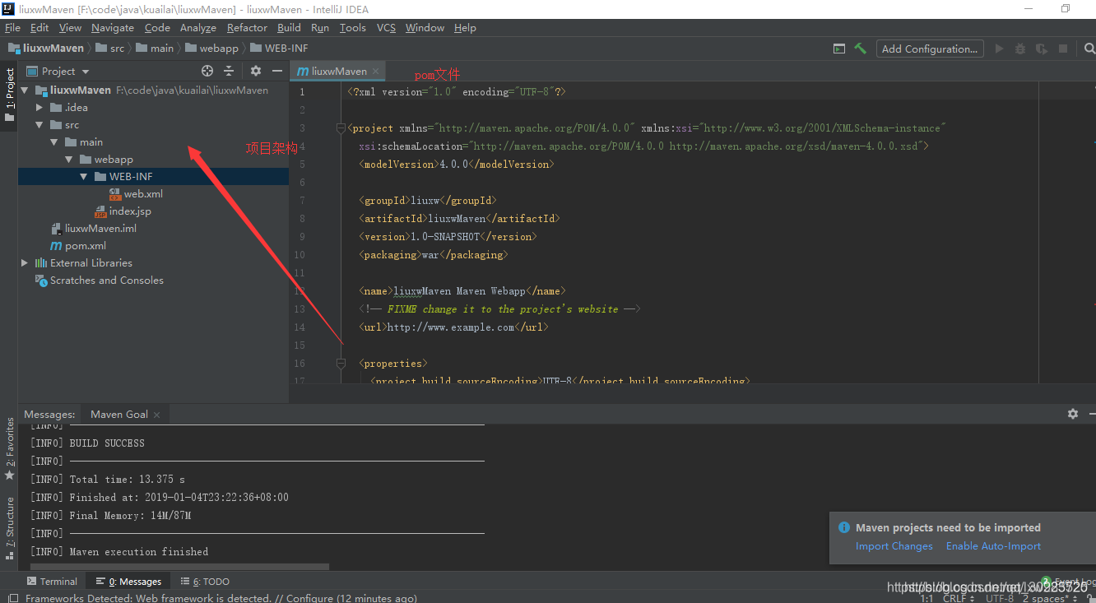Click the Run play icon in toolbar
This screenshot has width=1096, height=603.
tap(999, 49)
